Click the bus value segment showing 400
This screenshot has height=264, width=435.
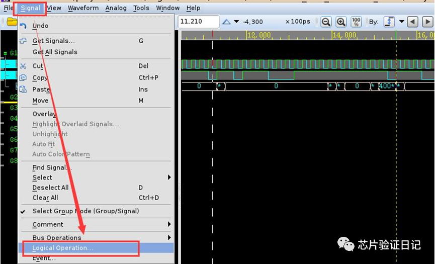point(387,86)
